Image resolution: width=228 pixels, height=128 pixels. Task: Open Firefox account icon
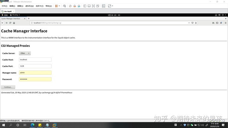point(221,23)
